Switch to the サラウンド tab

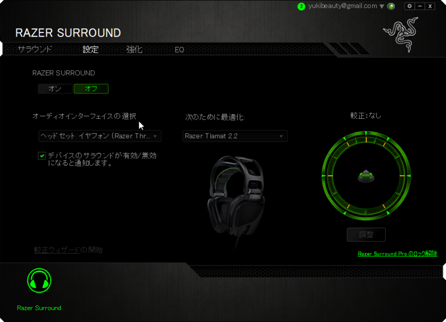tap(35, 49)
